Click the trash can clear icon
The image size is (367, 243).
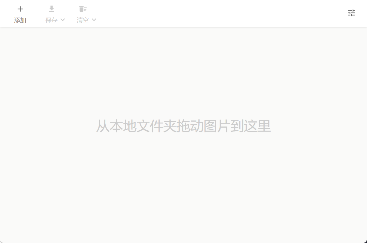[x=83, y=9]
